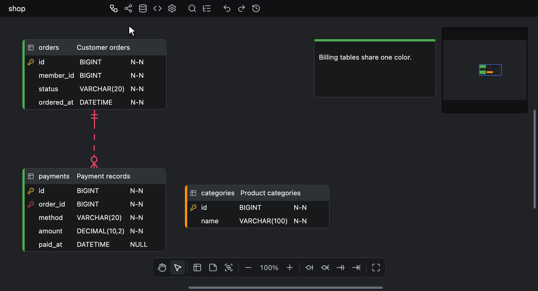Open the version history clock icon
Screen dimensions: 538x291
click(256, 8)
